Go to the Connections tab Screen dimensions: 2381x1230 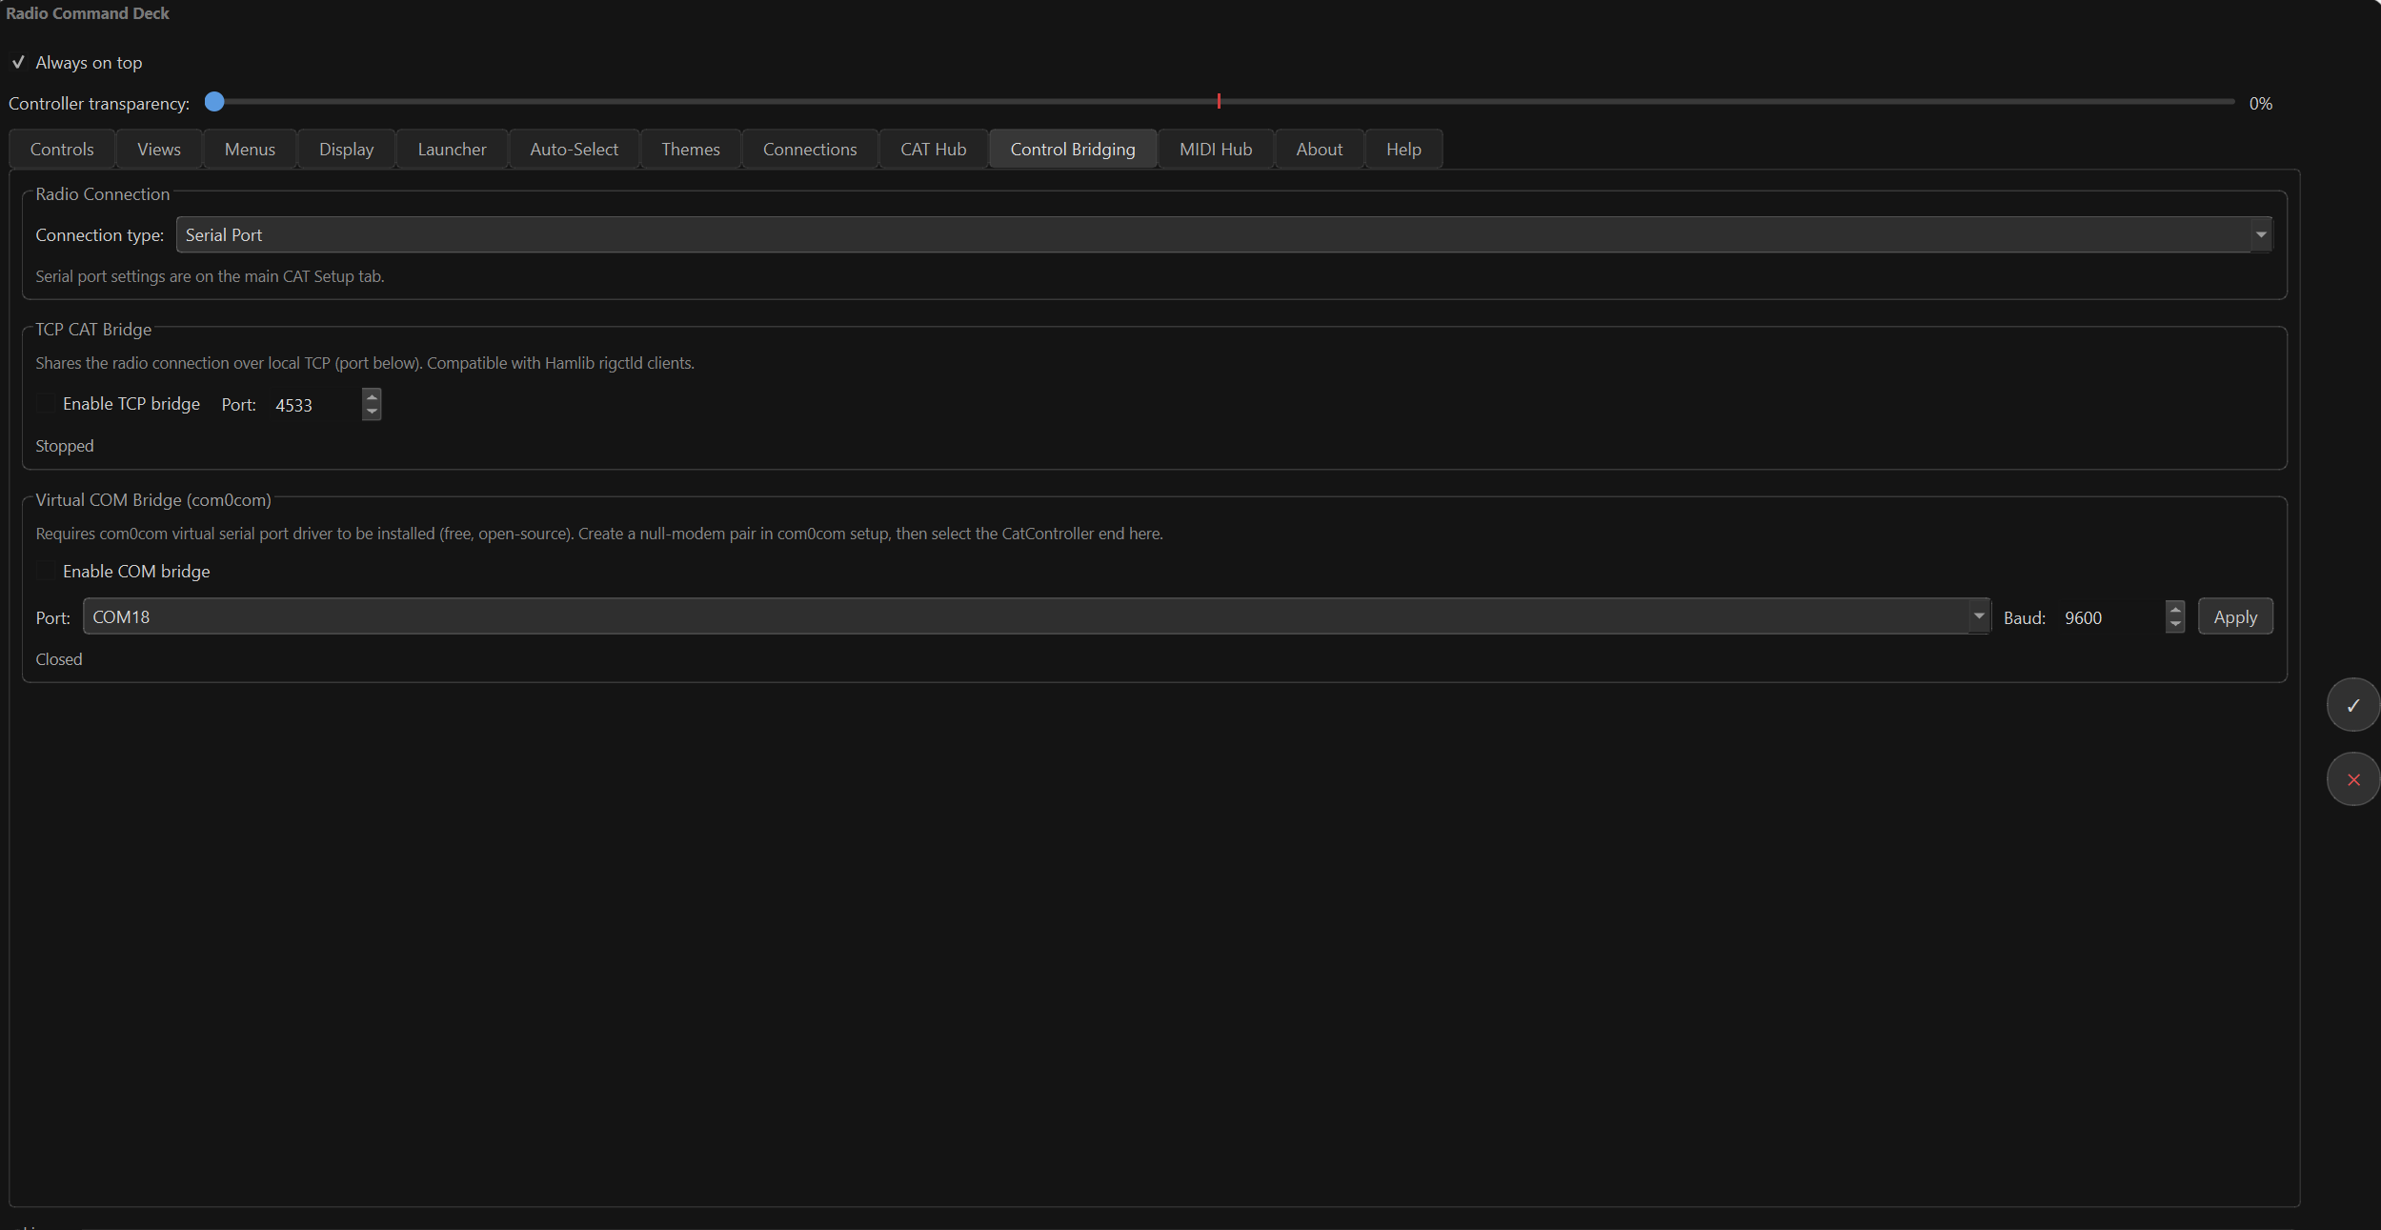tap(810, 150)
